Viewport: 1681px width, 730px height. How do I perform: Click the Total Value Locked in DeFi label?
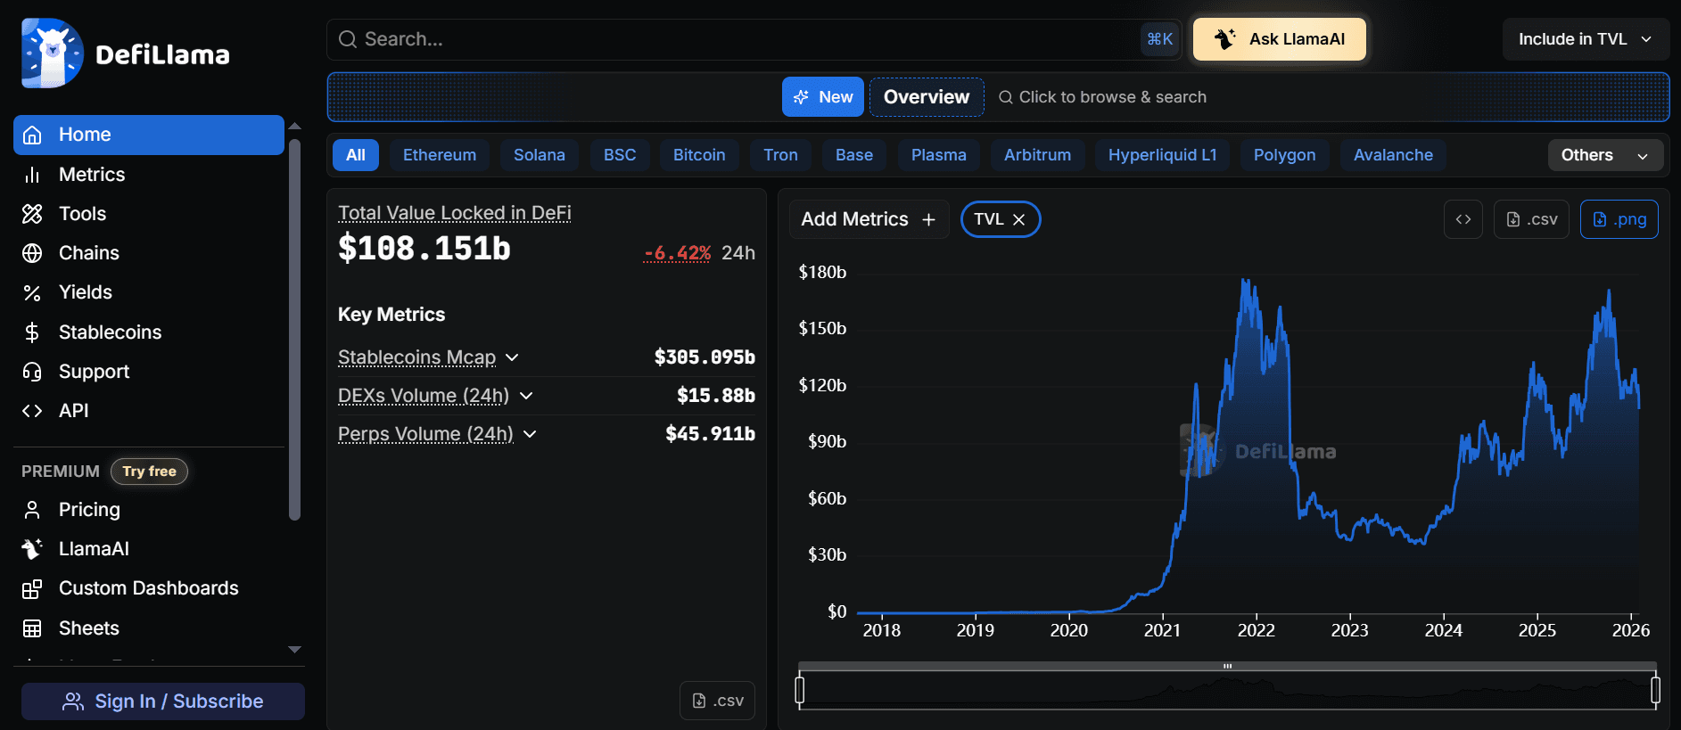[455, 213]
